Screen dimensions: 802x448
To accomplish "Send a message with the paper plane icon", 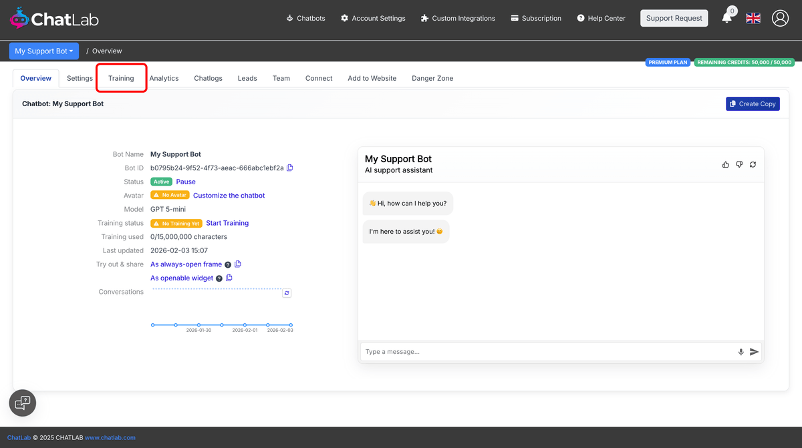I will click(755, 351).
